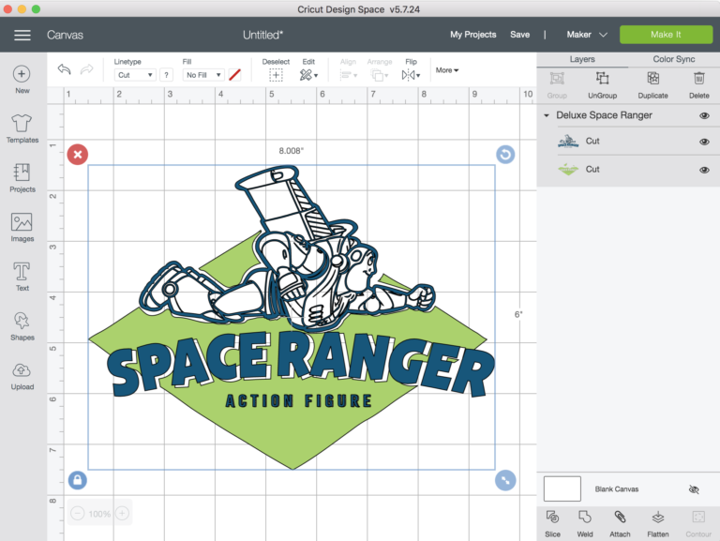
Task: Click the Slice tool
Action: point(552,523)
